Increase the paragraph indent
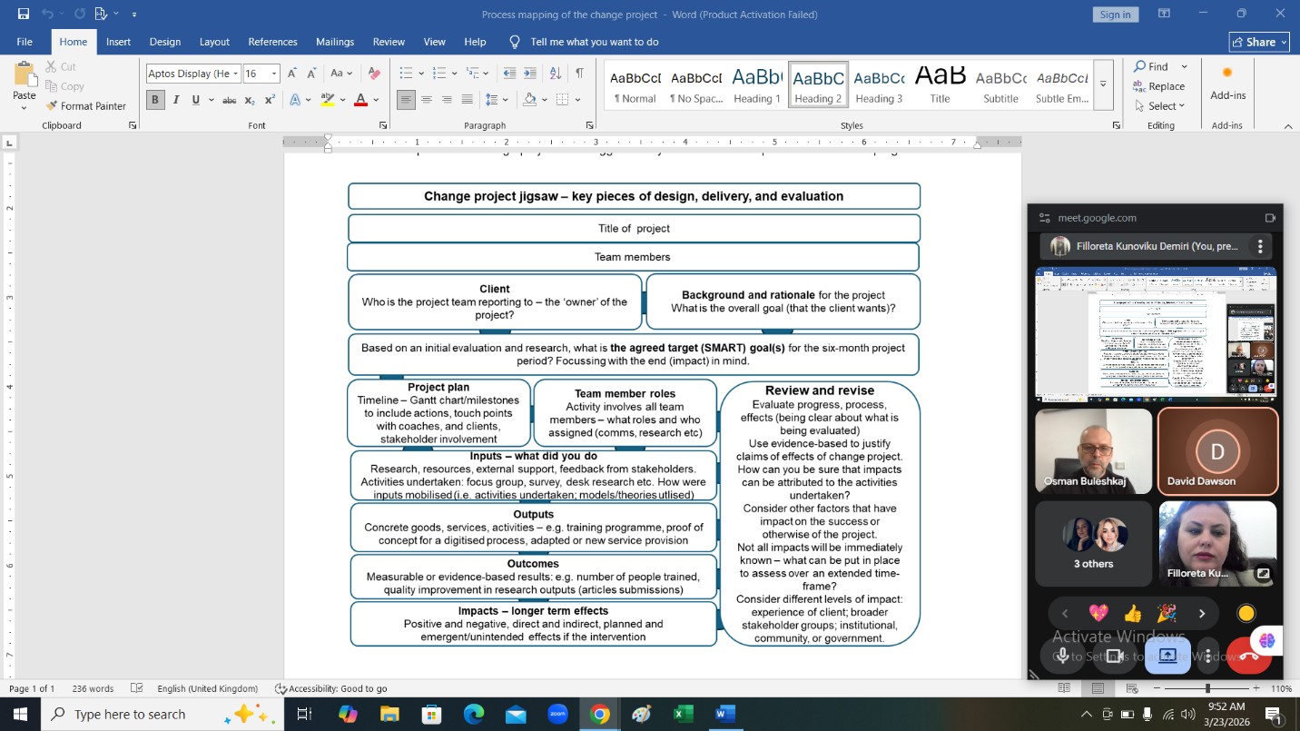1300x731 pixels. tap(531, 74)
